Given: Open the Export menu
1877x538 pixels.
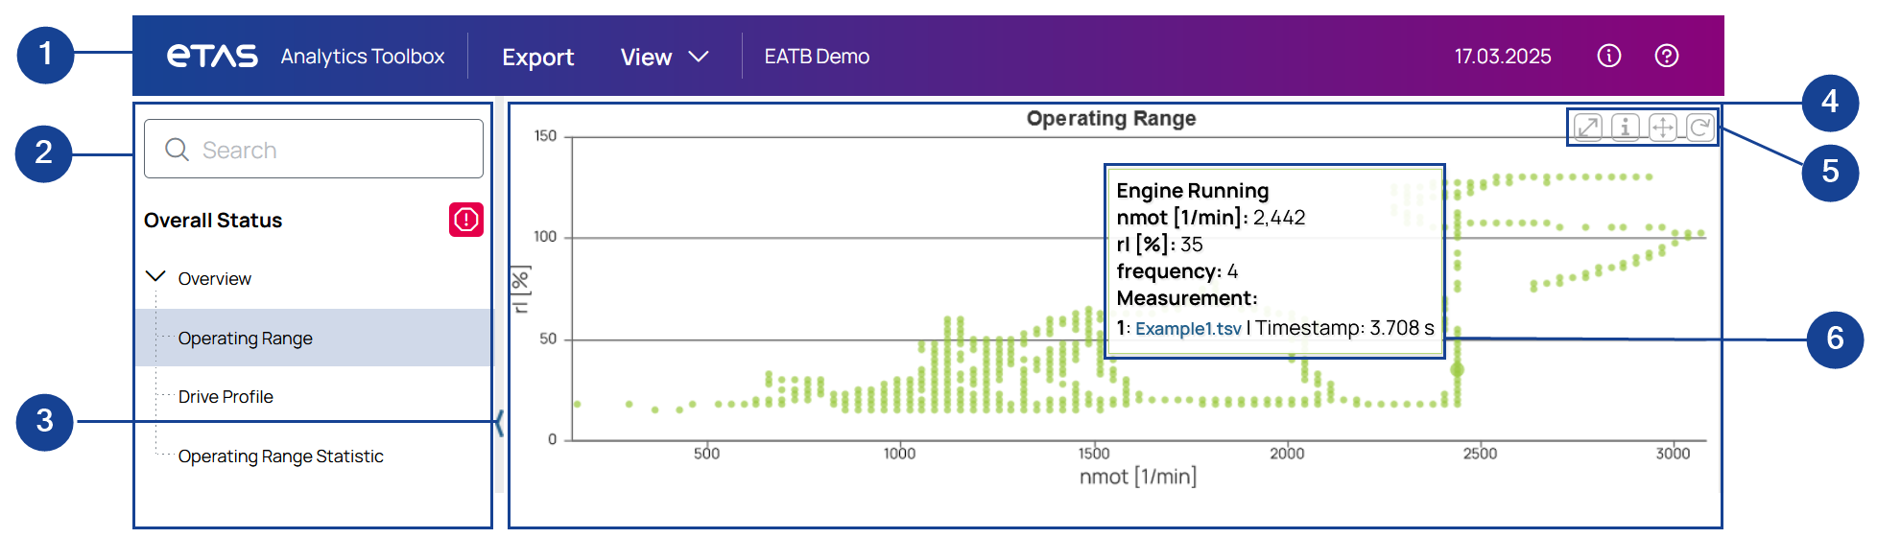Looking at the screenshot, I should pyautogui.click(x=537, y=58).
